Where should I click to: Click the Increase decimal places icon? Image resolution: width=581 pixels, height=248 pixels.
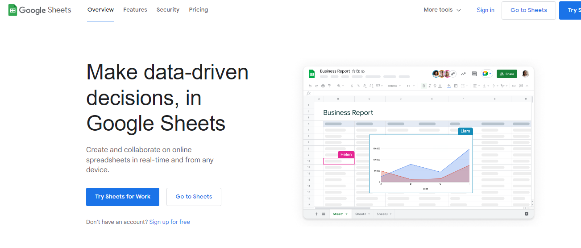[x=371, y=86]
